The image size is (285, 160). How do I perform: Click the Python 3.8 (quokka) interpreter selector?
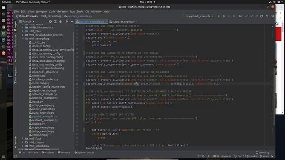point(245,156)
